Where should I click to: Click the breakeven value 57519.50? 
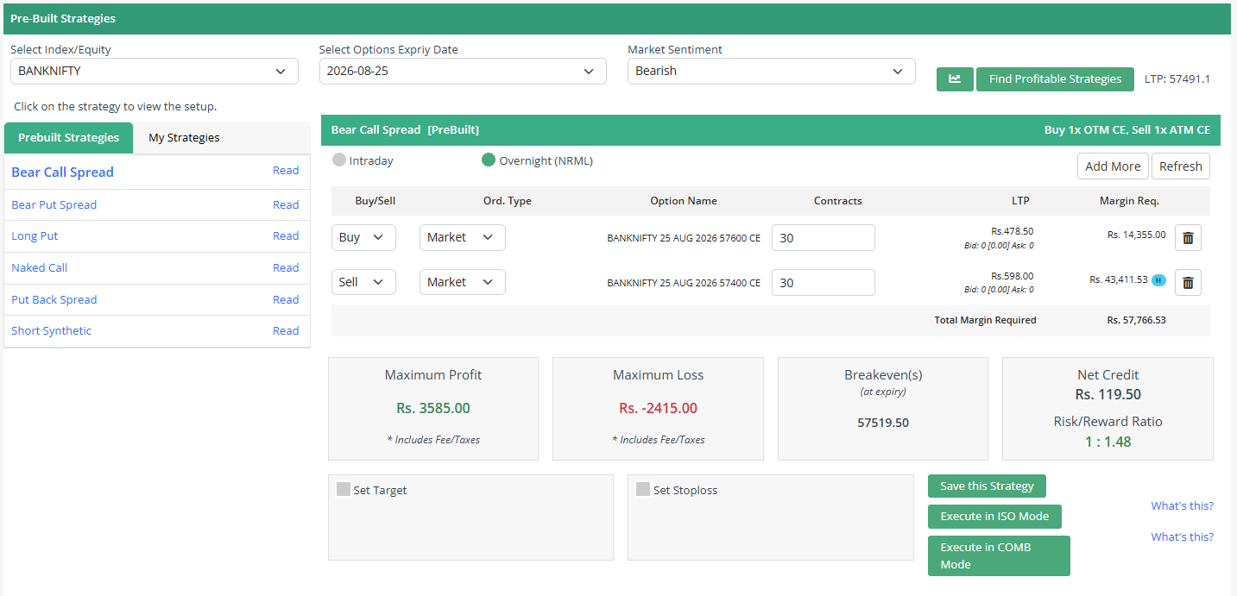883,423
